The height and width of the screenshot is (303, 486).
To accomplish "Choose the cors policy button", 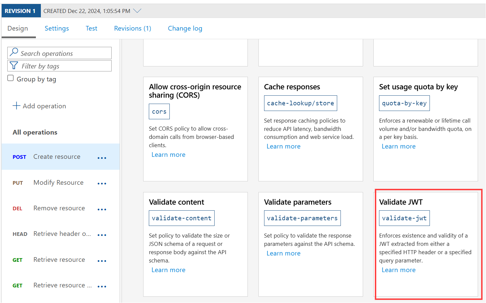I will pyautogui.click(x=159, y=112).
